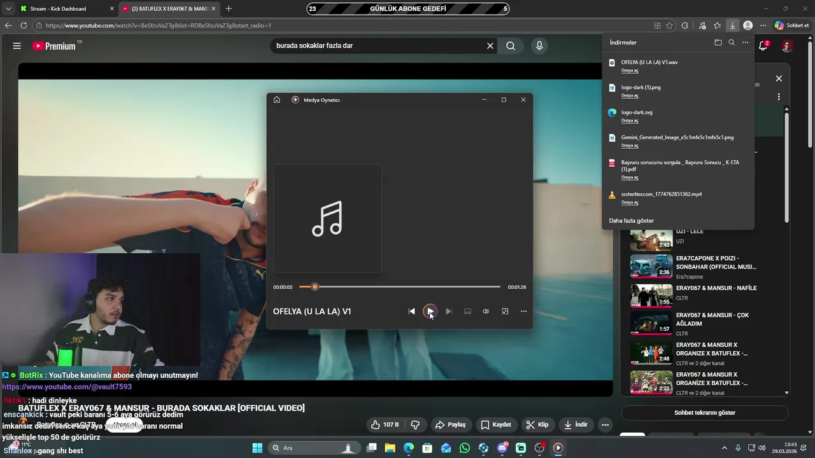
Task: Open ERAY067 & MANSUR - NAFİLE video
Action: click(x=651, y=295)
